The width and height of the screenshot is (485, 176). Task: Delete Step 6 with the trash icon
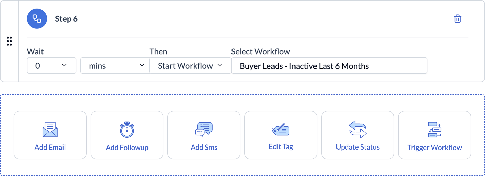point(457,19)
